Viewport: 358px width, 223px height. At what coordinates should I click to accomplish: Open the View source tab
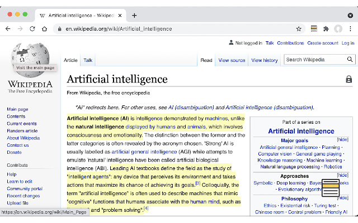[232, 60]
